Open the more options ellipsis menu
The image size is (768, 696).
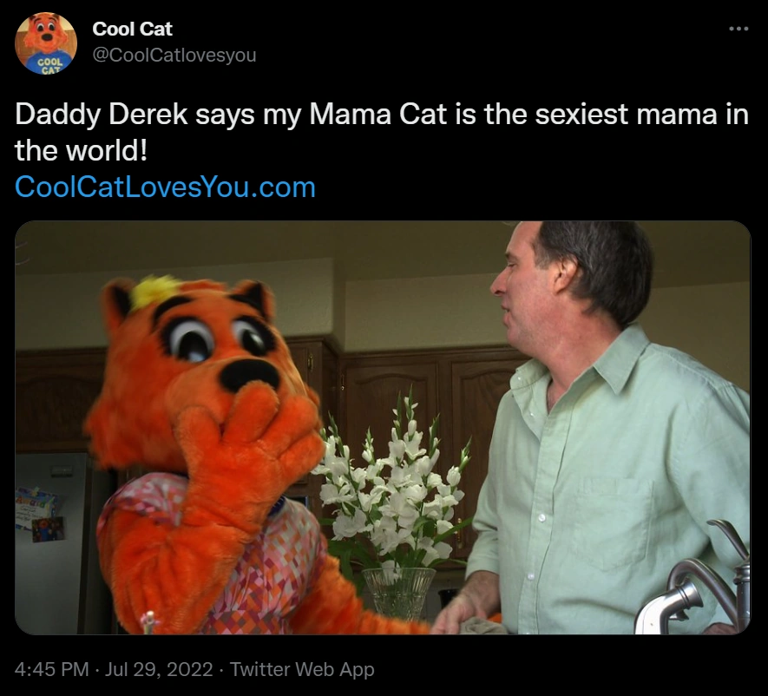tap(738, 29)
